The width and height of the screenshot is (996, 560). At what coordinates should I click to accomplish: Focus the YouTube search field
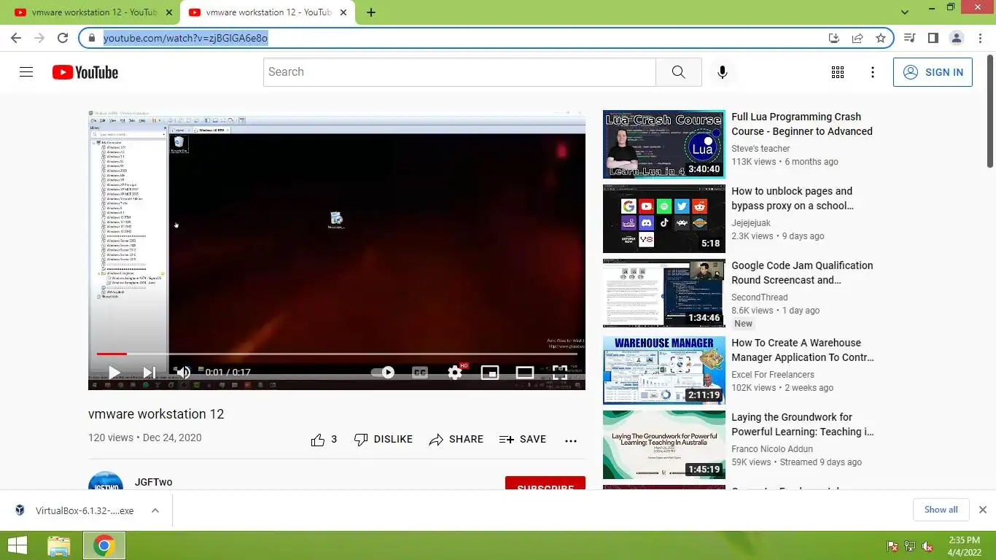(459, 72)
